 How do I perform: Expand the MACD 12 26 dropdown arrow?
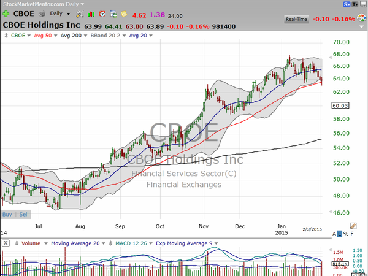(151, 243)
